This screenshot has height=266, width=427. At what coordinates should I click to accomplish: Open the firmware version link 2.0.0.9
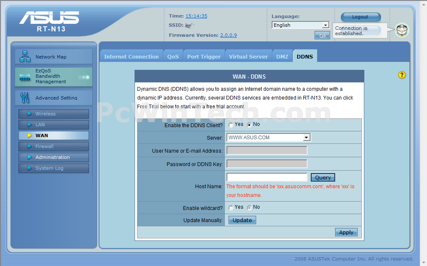tap(229, 35)
